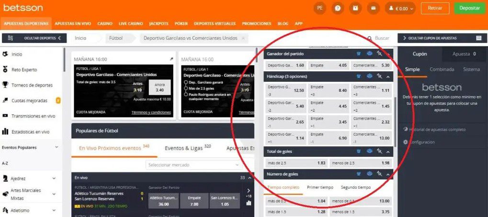The height and width of the screenshot is (217, 488).
Task: Open the € 0.00 account balance dropdown
Action: 400,9
